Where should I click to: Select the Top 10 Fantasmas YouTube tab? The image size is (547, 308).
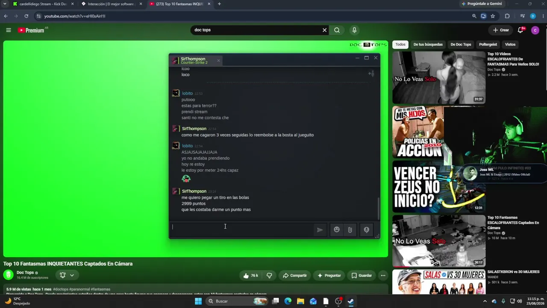tap(179, 4)
